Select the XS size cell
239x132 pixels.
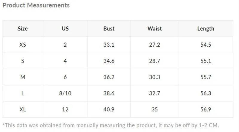coord(23,45)
